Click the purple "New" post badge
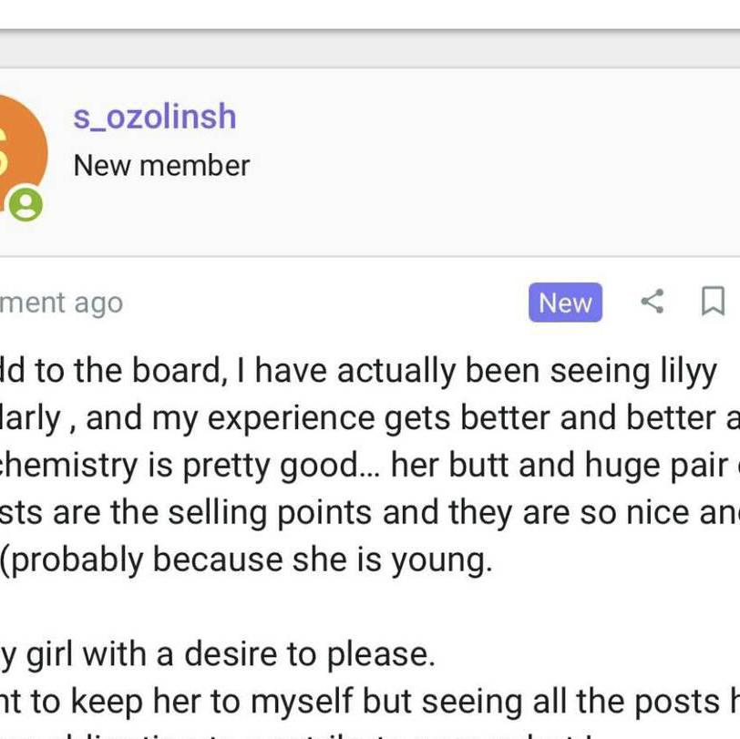Screen dimensions: 740x739 [565, 303]
